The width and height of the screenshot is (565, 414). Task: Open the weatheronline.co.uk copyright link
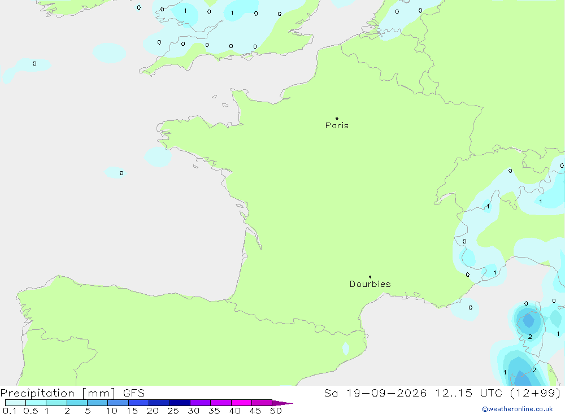tap(518, 409)
